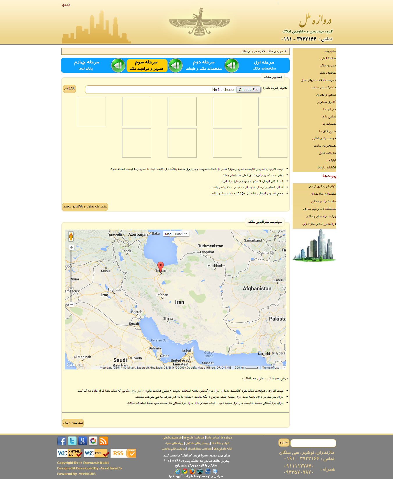The width and height of the screenshot is (393, 479).
Task: Open the Facebook social icon
Action: tap(61, 441)
